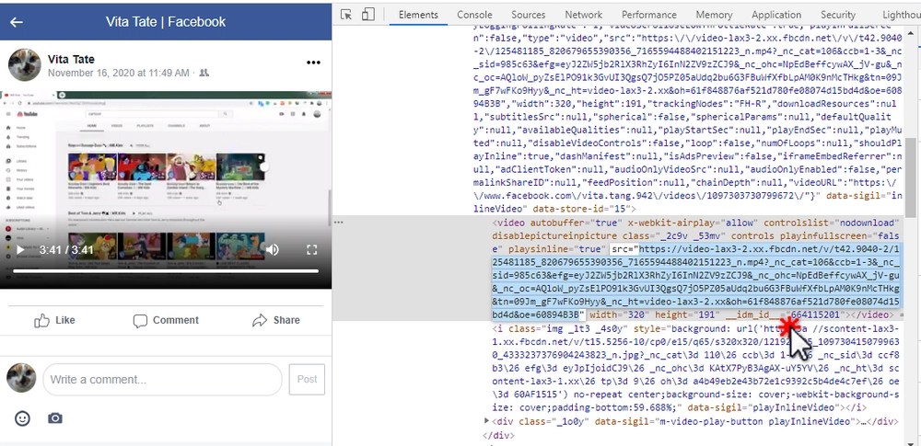
Task: Click Vita Tate's profile picture on the post
Action: [x=24, y=64]
